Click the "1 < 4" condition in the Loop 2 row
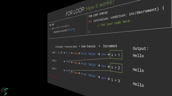 (68, 62)
